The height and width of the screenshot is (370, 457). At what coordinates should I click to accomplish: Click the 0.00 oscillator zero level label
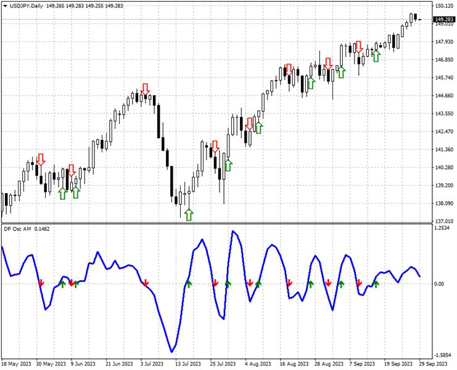point(439,284)
